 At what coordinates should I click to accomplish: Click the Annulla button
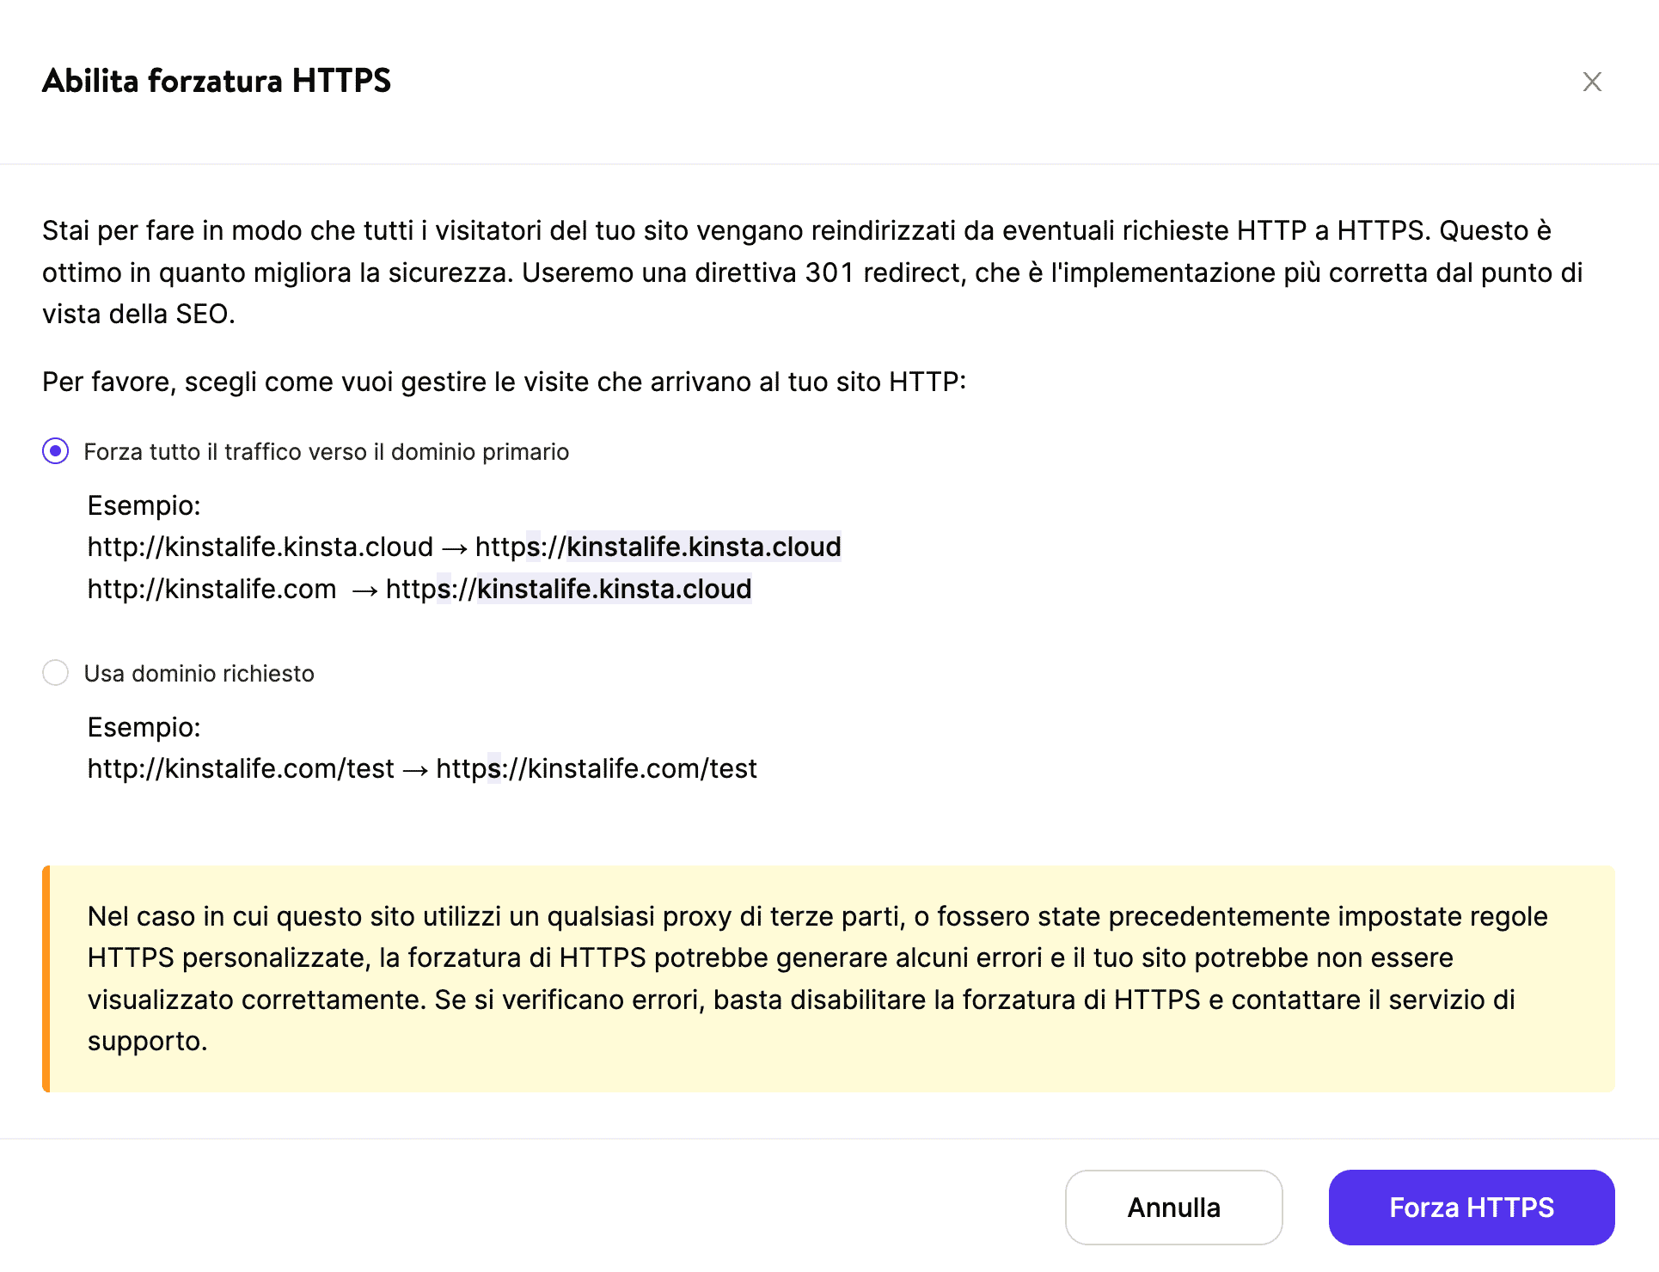[1173, 1207]
